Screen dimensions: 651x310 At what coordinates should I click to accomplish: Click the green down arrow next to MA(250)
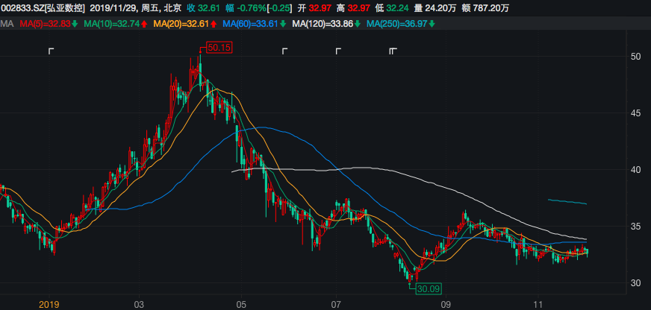432,24
